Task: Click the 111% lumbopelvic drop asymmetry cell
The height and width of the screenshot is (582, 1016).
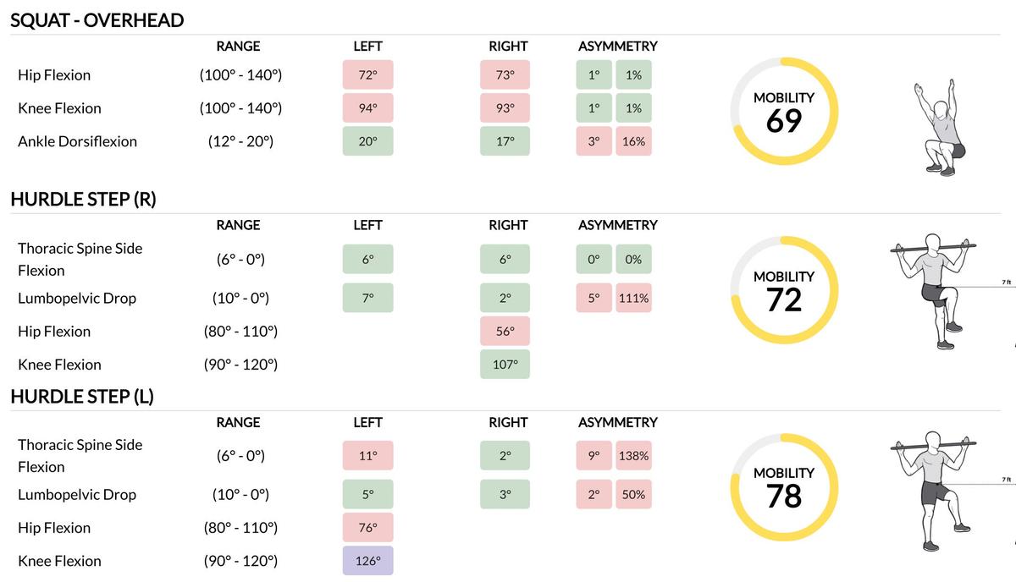Action: pyautogui.click(x=633, y=298)
